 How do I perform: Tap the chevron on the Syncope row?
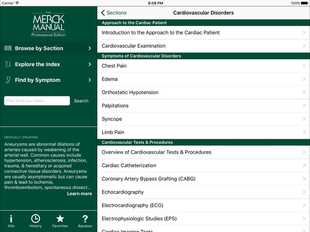[x=304, y=119]
